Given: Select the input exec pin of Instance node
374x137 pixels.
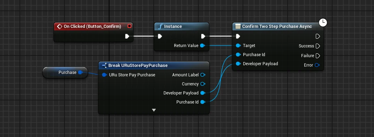Looking at the screenshot, I should point(160,36).
